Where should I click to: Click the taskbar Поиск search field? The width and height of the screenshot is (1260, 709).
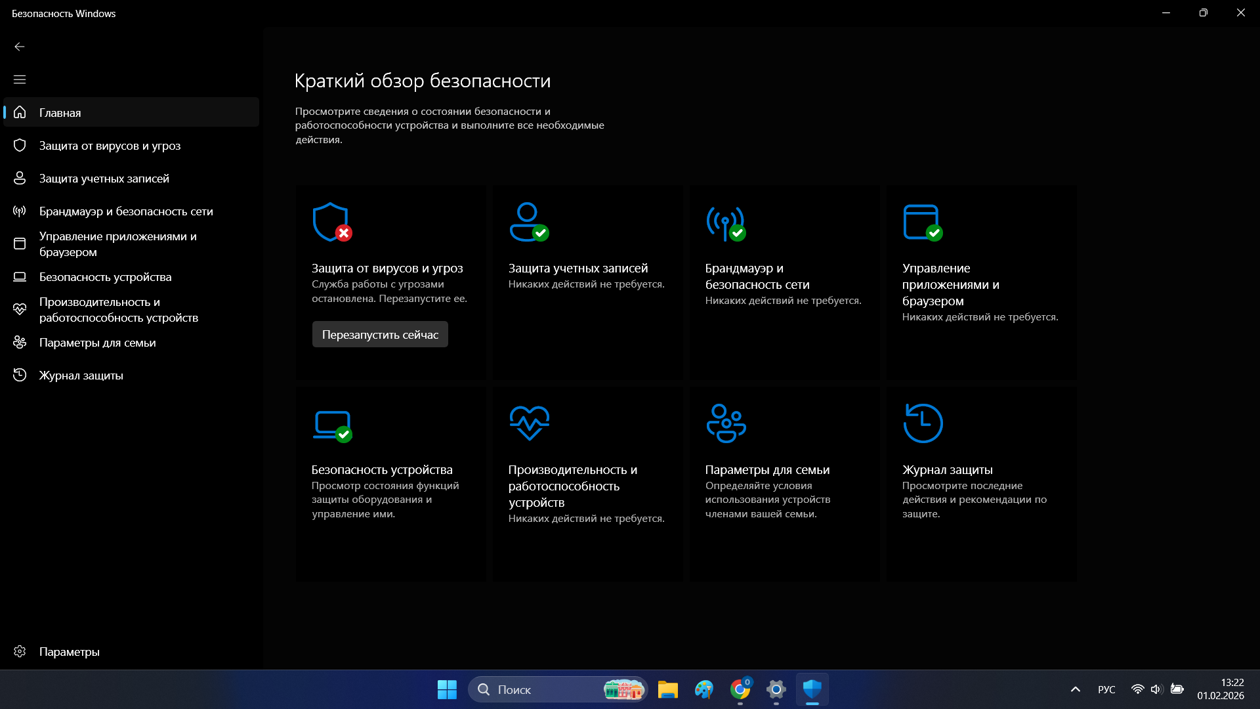pos(558,689)
